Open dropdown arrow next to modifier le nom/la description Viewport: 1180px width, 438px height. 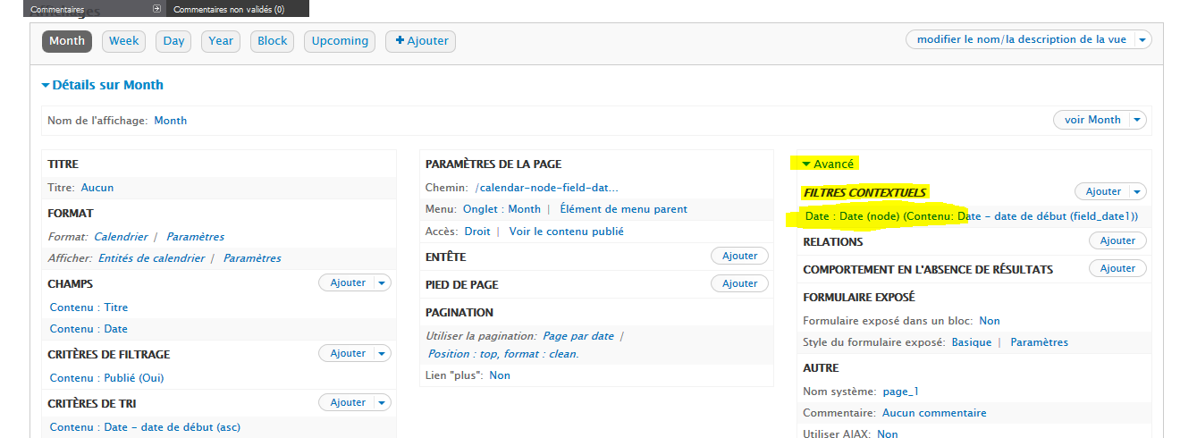[x=1143, y=40]
